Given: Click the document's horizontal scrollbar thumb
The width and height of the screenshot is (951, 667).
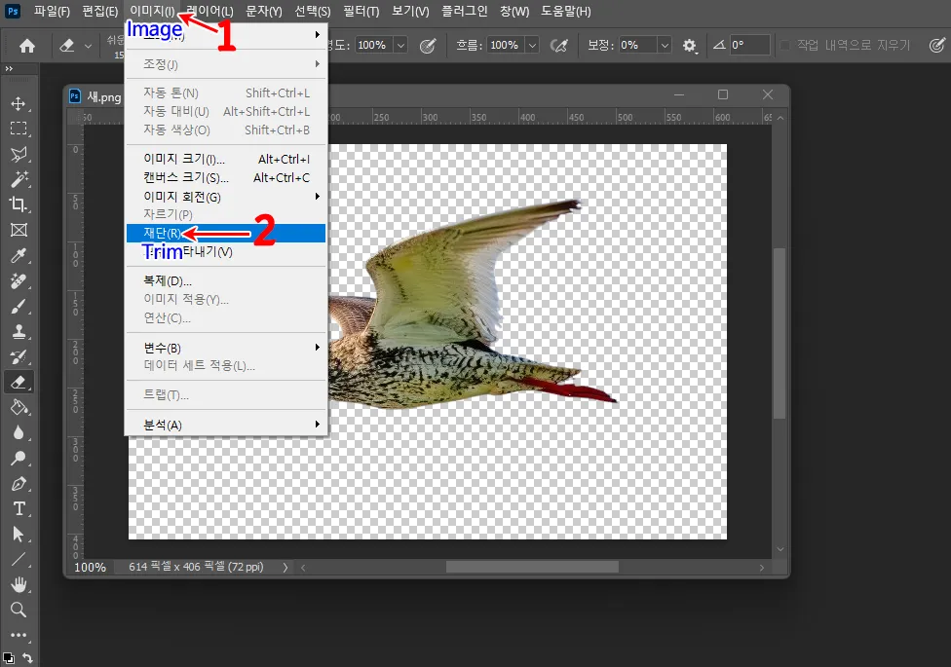Looking at the screenshot, I should click(532, 568).
